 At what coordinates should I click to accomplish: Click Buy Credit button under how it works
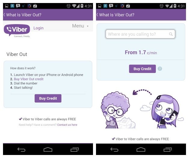[48, 98]
